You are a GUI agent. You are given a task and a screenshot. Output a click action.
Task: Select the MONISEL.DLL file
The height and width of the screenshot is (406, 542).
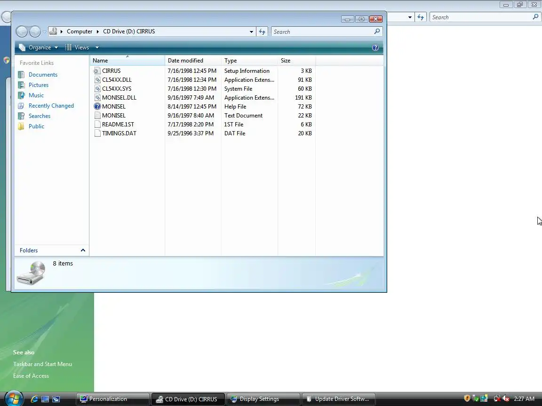point(119,98)
